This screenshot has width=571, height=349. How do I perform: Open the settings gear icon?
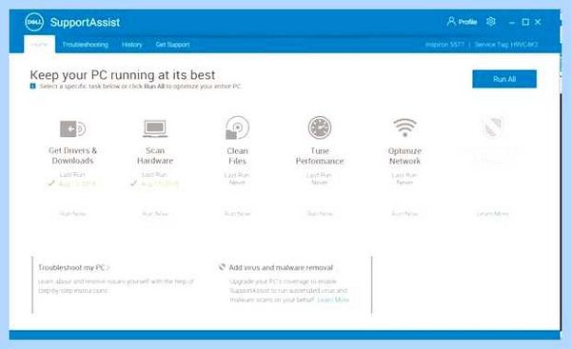(x=491, y=22)
